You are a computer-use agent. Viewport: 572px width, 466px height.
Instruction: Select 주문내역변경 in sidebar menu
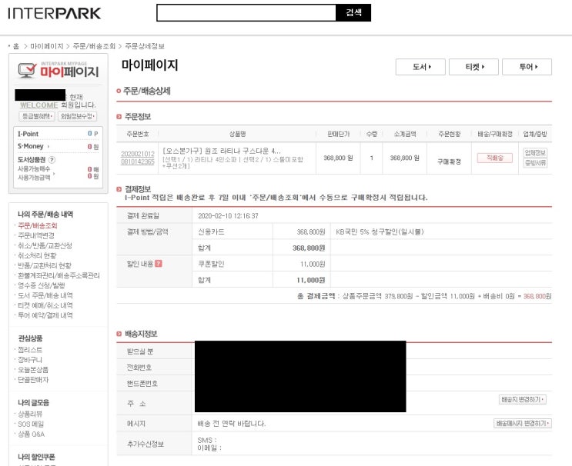[36, 235]
